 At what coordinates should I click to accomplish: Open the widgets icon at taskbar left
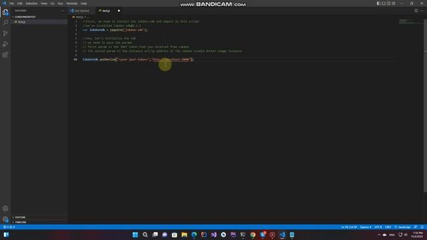point(6,235)
